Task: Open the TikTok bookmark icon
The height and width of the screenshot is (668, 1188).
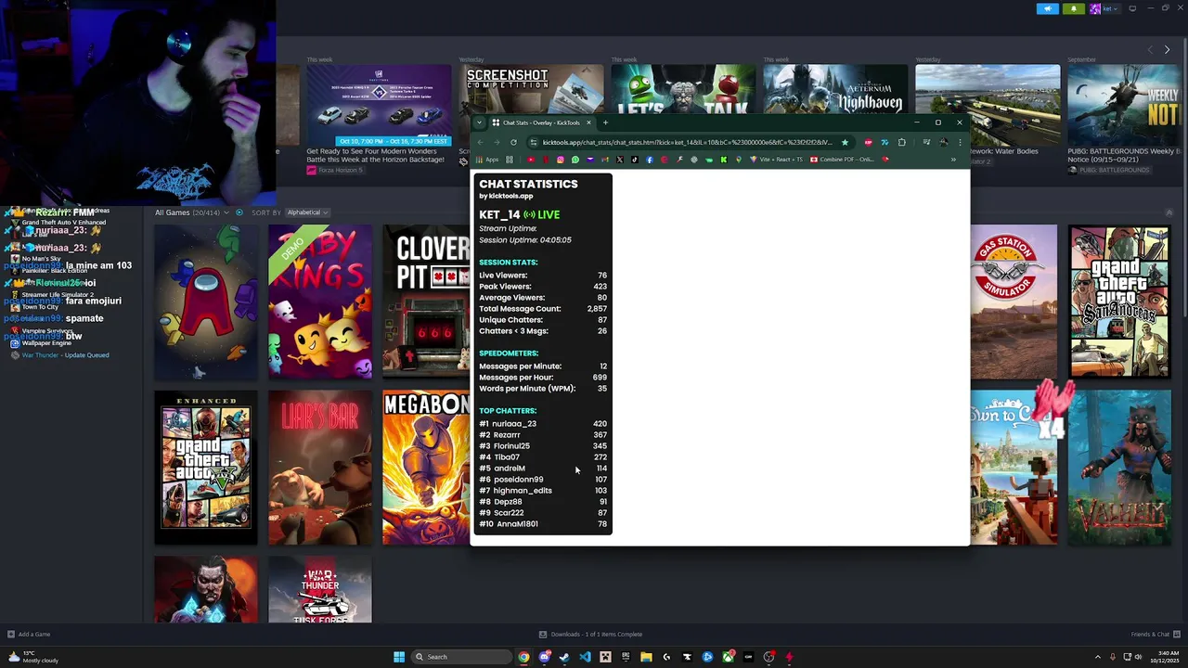Action: coord(635,160)
